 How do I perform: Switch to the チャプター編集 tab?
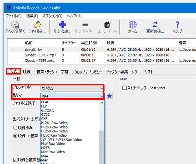click(x=117, y=72)
